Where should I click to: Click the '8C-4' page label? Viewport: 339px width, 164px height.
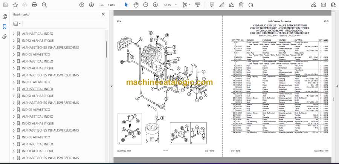coord(119,21)
